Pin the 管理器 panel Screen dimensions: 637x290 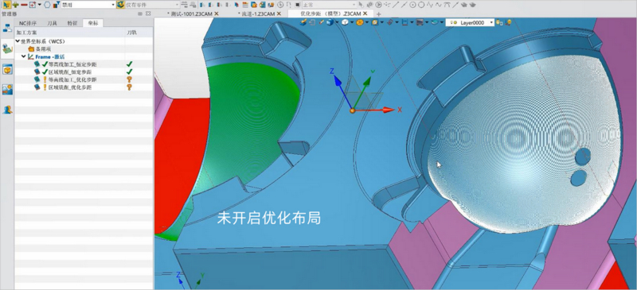pos(140,14)
